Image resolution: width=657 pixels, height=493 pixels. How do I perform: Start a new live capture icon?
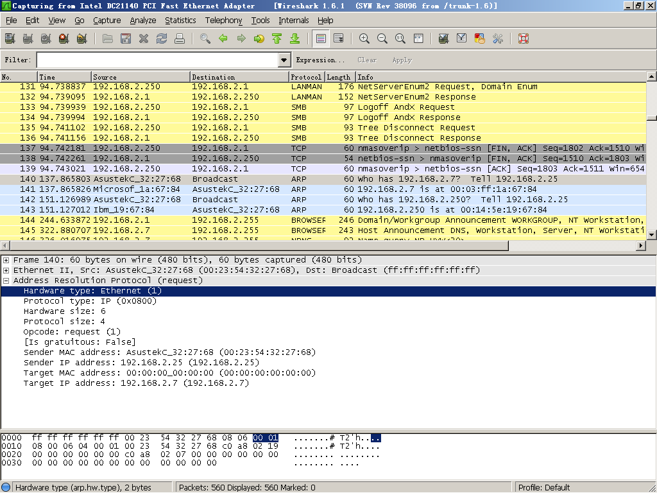(x=46, y=39)
